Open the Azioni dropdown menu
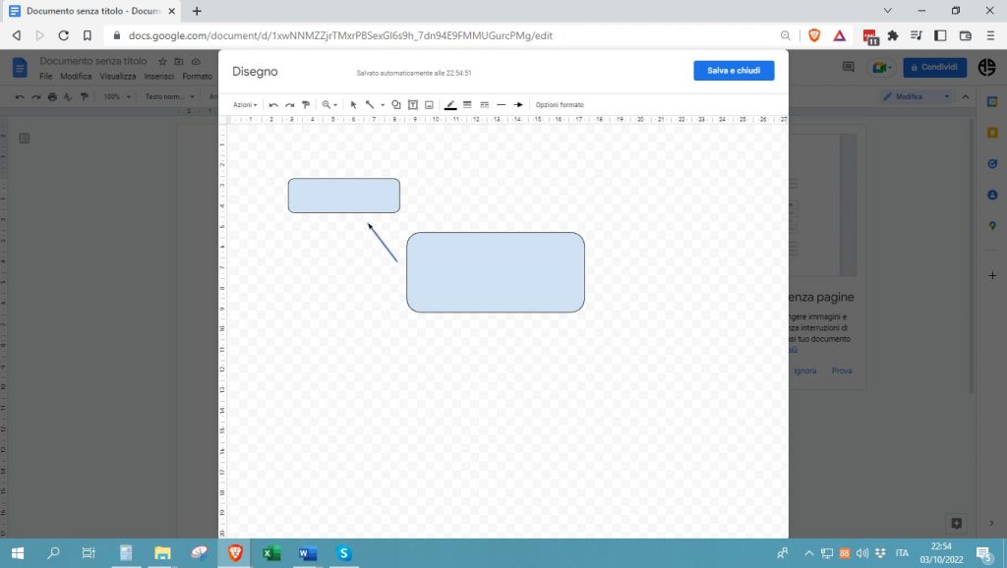The height and width of the screenshot is (568, 1007). [x=242, y=104]
